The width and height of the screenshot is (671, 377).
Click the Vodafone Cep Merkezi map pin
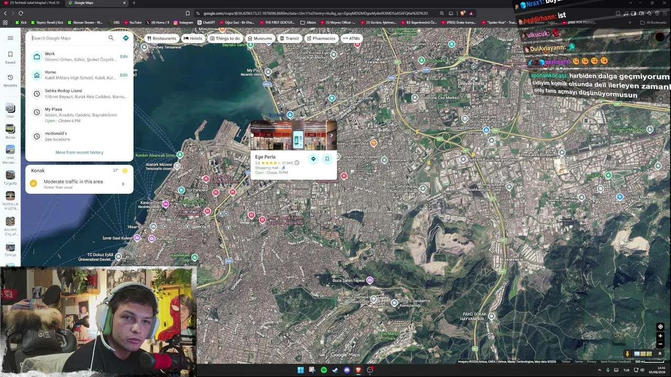tap(415, 97)
